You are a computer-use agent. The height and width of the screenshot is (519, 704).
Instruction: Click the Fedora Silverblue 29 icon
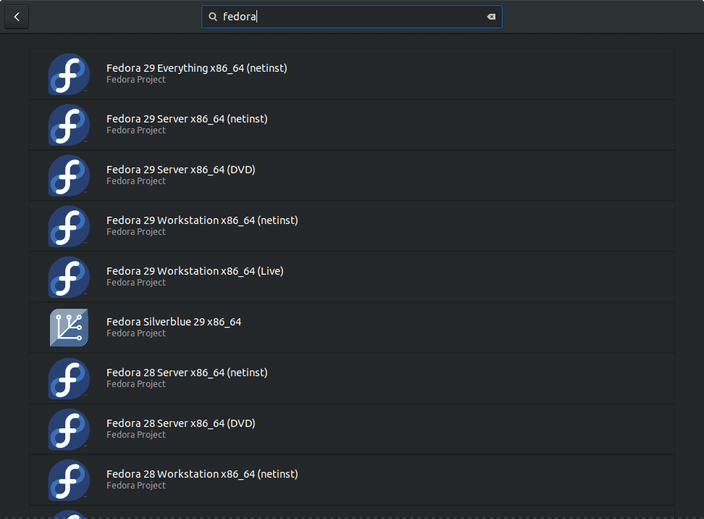(x=69, y=328)
